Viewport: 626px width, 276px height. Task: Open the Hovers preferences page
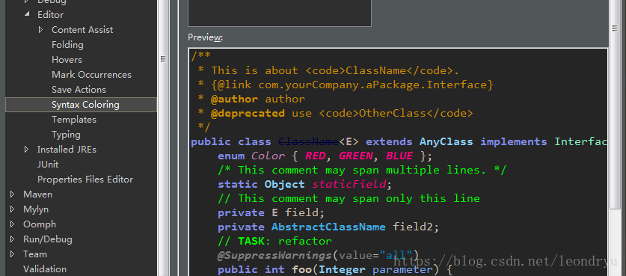click(67, 60)
